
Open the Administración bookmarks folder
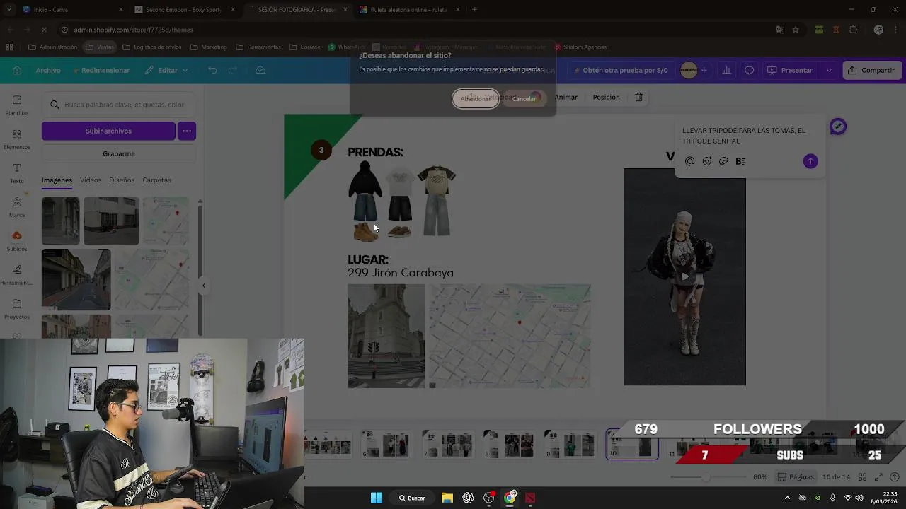coord(52,47)
